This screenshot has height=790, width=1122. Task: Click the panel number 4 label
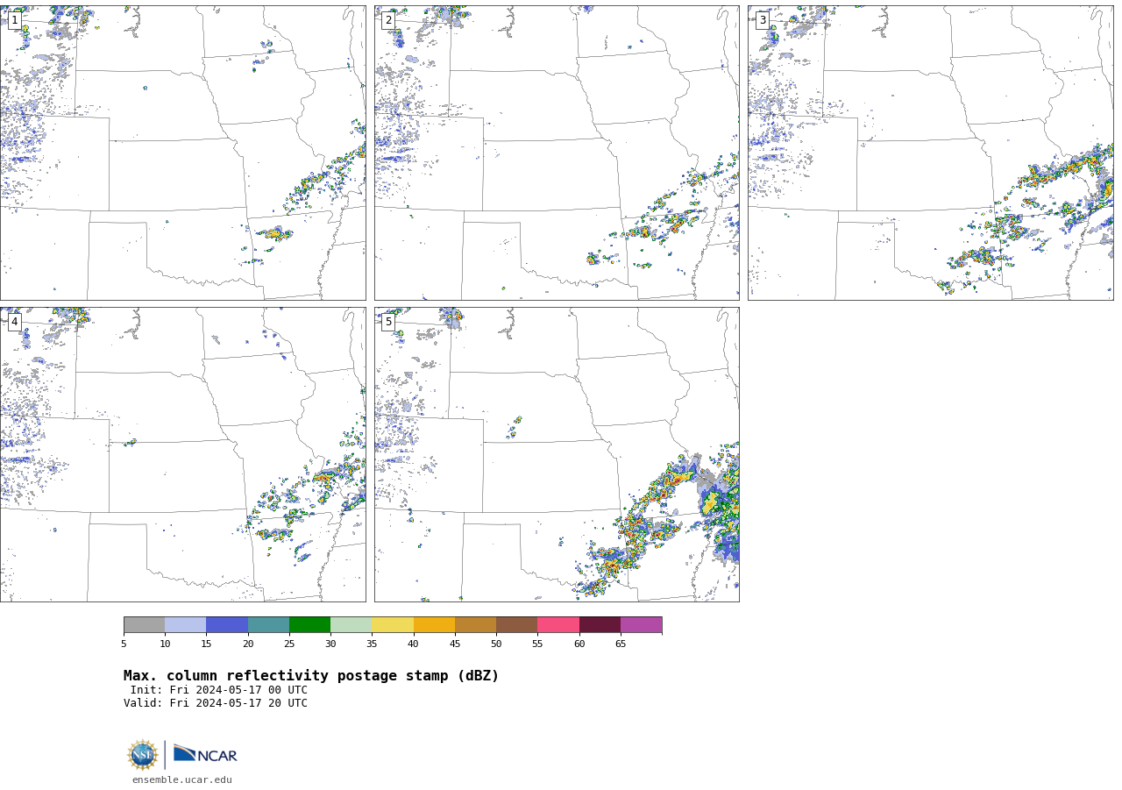point(15,322)
